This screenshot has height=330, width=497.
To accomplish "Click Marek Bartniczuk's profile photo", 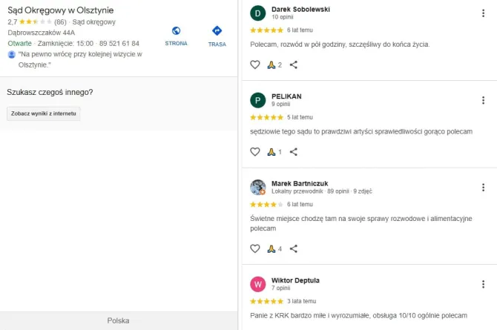I will pos(258,187).
